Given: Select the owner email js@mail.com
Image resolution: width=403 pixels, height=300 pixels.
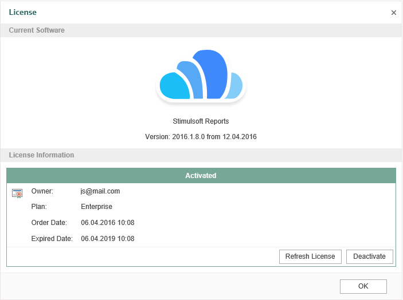Looking at the screenshot, I should click(x=100, y=191).
